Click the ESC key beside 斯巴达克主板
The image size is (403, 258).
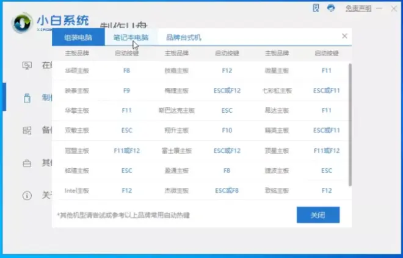[227, 110]
